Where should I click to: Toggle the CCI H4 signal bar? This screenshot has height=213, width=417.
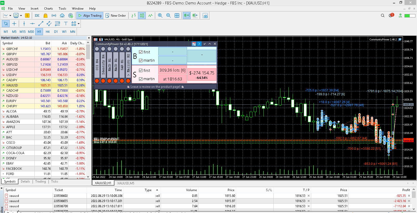[97, 65]
